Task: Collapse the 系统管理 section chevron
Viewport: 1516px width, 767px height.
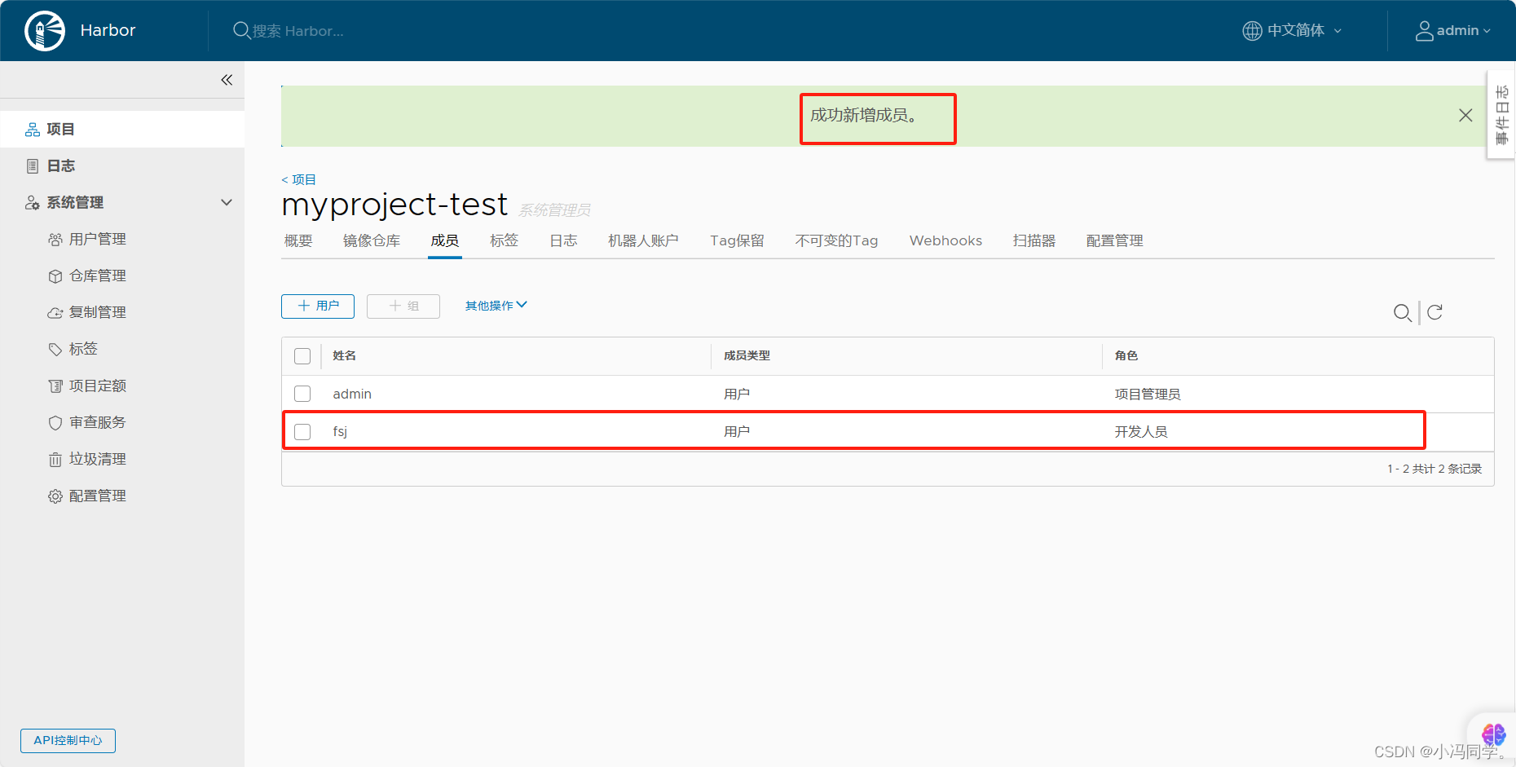Action: 227,202
